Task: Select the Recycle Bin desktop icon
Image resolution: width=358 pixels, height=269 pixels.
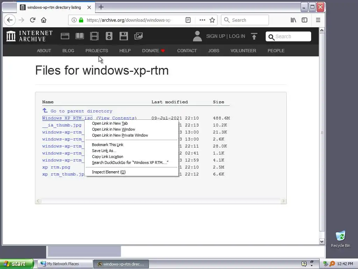Action: coord(341,239)
